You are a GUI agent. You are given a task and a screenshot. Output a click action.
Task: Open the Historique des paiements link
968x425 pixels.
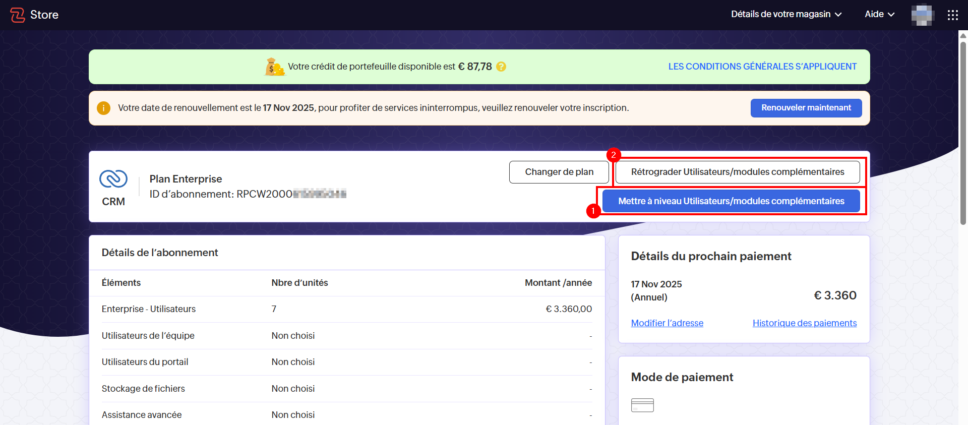click(804, 323)
